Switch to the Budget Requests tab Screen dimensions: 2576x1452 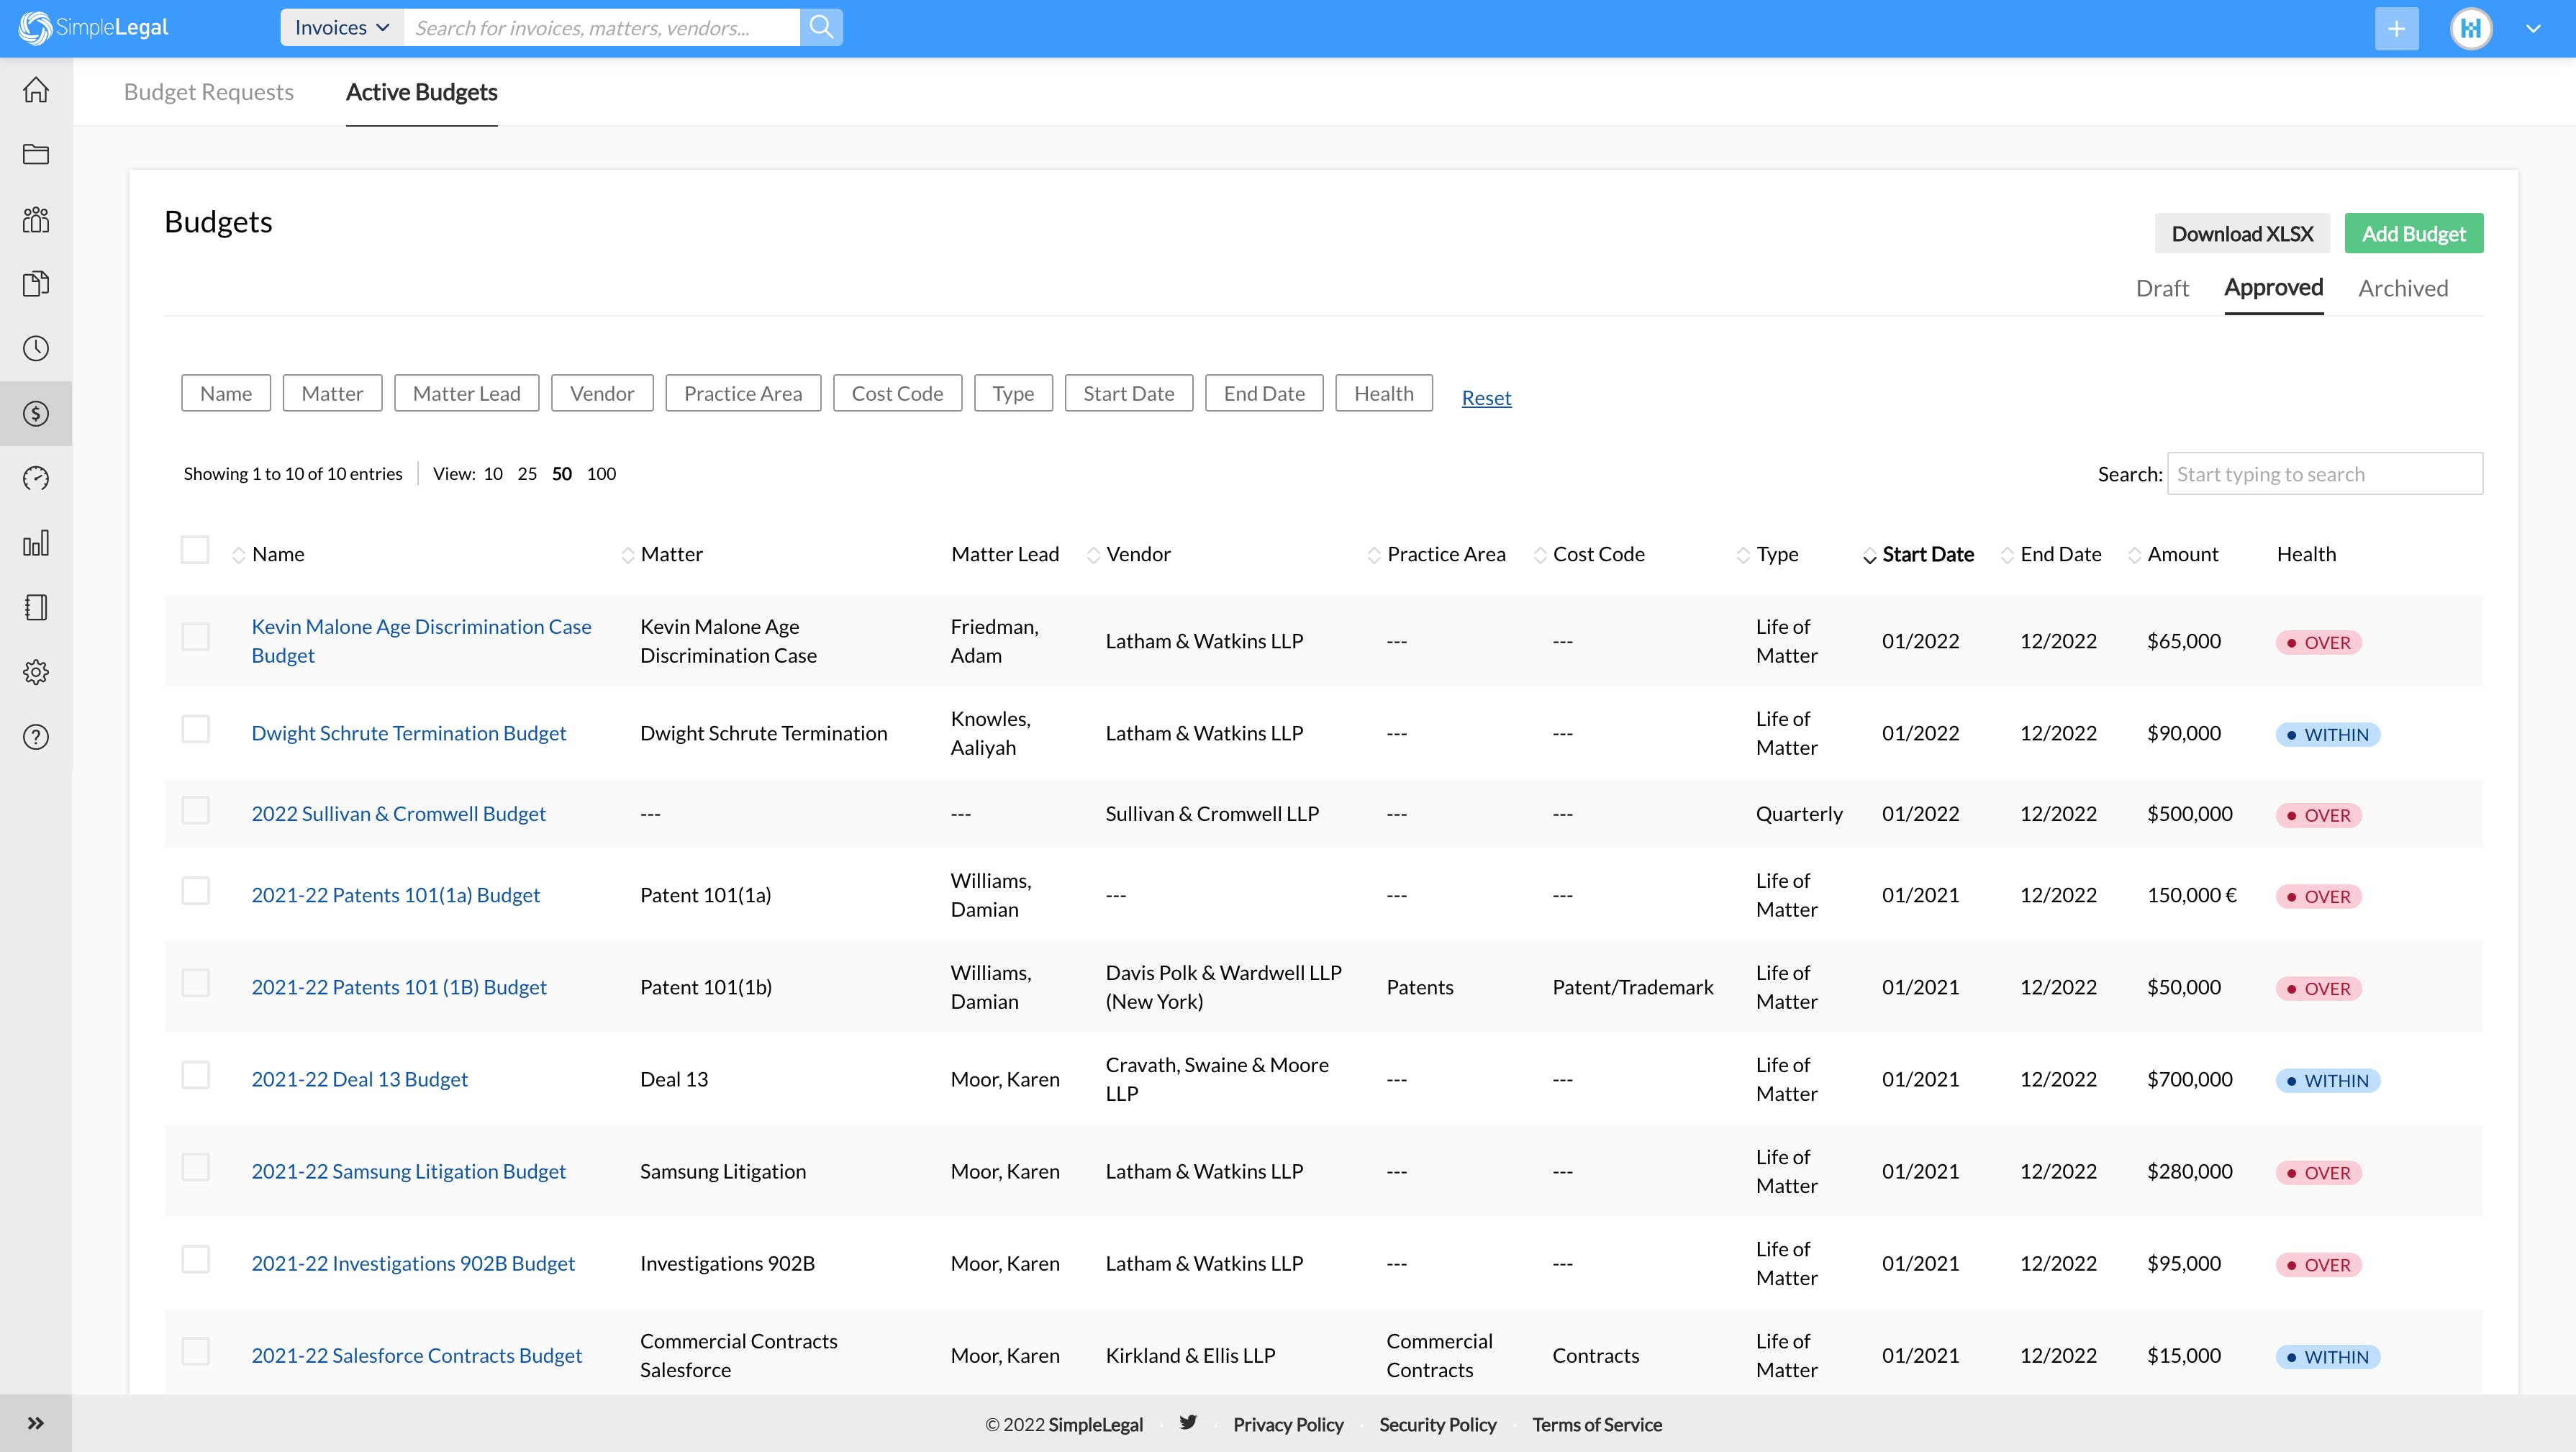[209, 92]
